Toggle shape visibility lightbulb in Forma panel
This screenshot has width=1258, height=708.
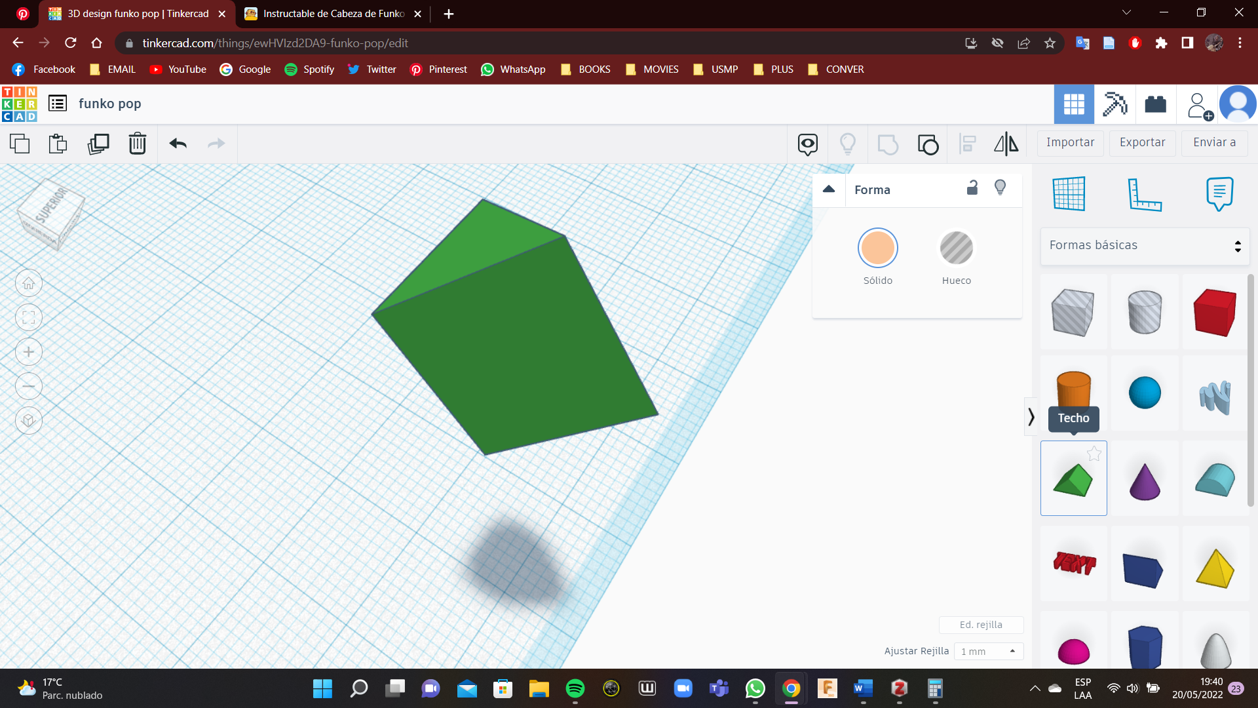click(1000, 189)
